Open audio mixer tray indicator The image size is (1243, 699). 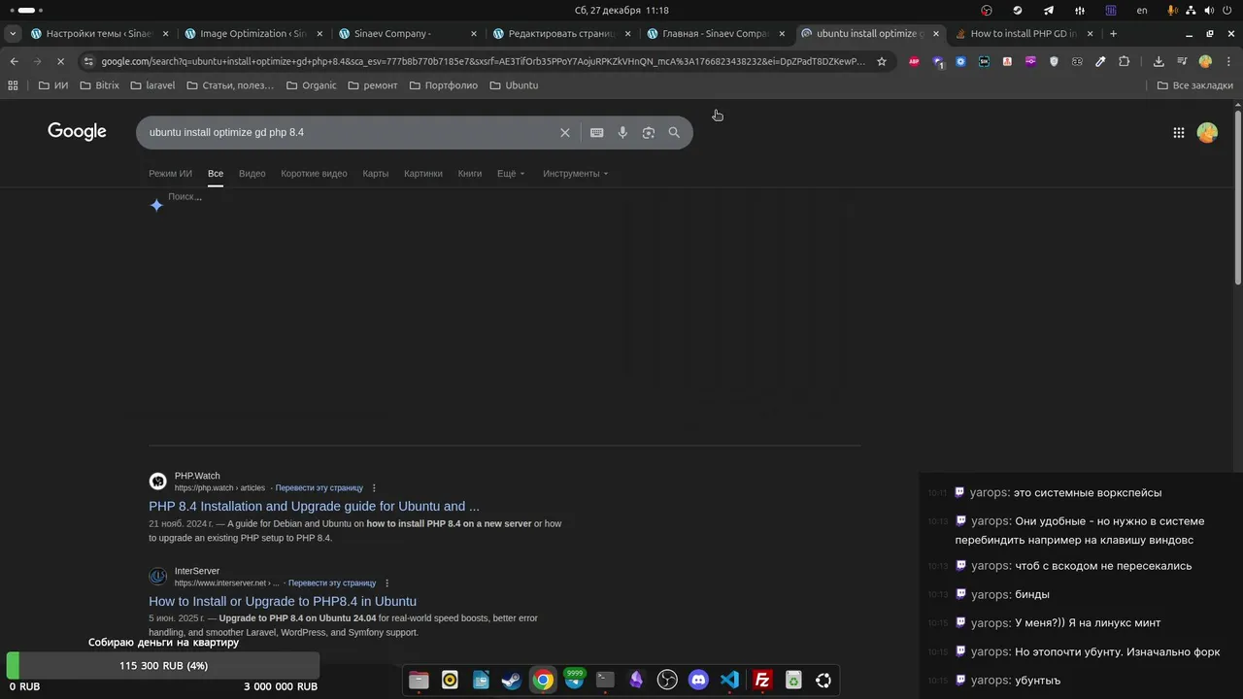pos(1080,10)
